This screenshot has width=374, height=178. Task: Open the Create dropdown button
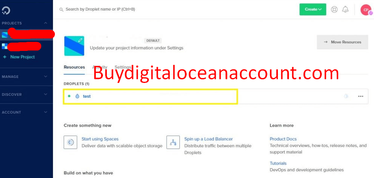(313, 9)
